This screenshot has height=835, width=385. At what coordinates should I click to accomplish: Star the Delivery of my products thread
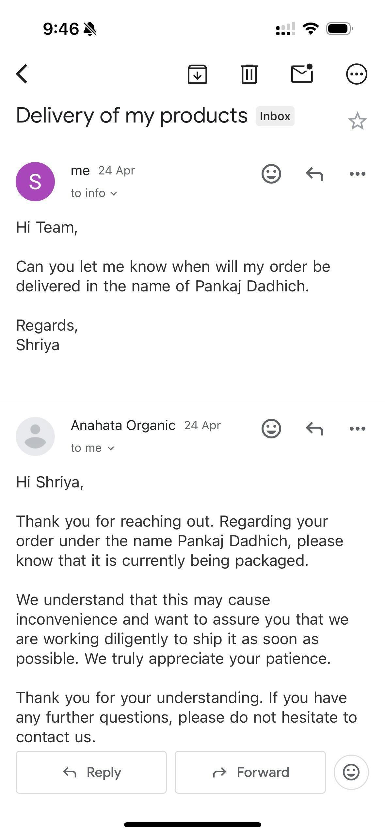[x=357, y=121]
